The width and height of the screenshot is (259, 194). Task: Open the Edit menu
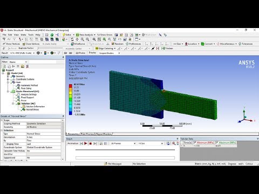[x=10, y=34]
